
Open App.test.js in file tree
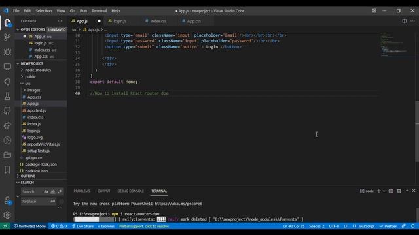[37, 110]
